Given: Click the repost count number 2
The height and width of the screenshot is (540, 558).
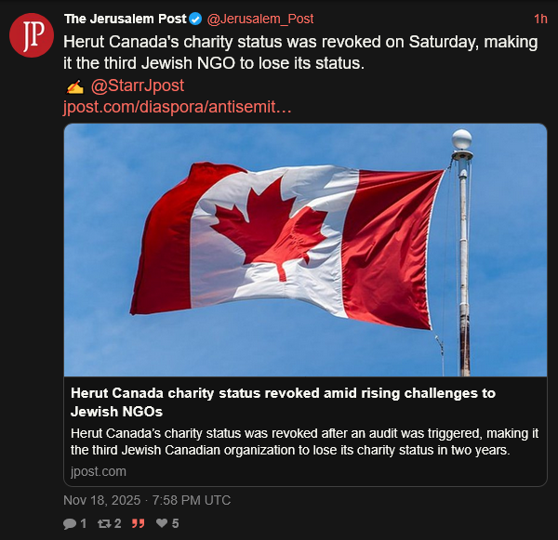Looking at the screenshot, I should click(x=118, y=523).
